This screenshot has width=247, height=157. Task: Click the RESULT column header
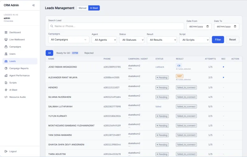(x=180, y=59)
